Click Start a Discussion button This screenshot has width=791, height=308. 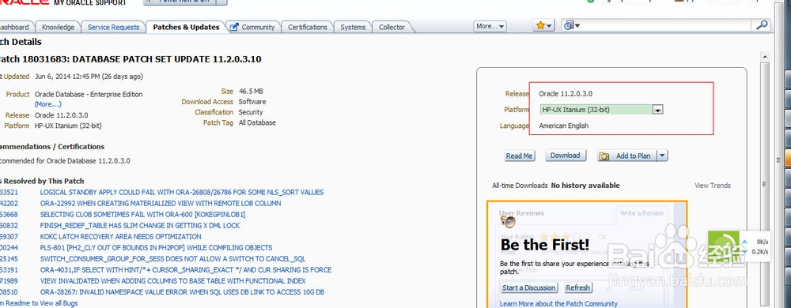[529, 288]
